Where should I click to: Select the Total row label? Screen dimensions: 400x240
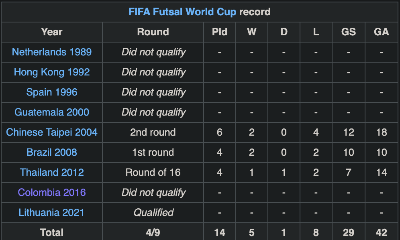click(x=52, y=232)
